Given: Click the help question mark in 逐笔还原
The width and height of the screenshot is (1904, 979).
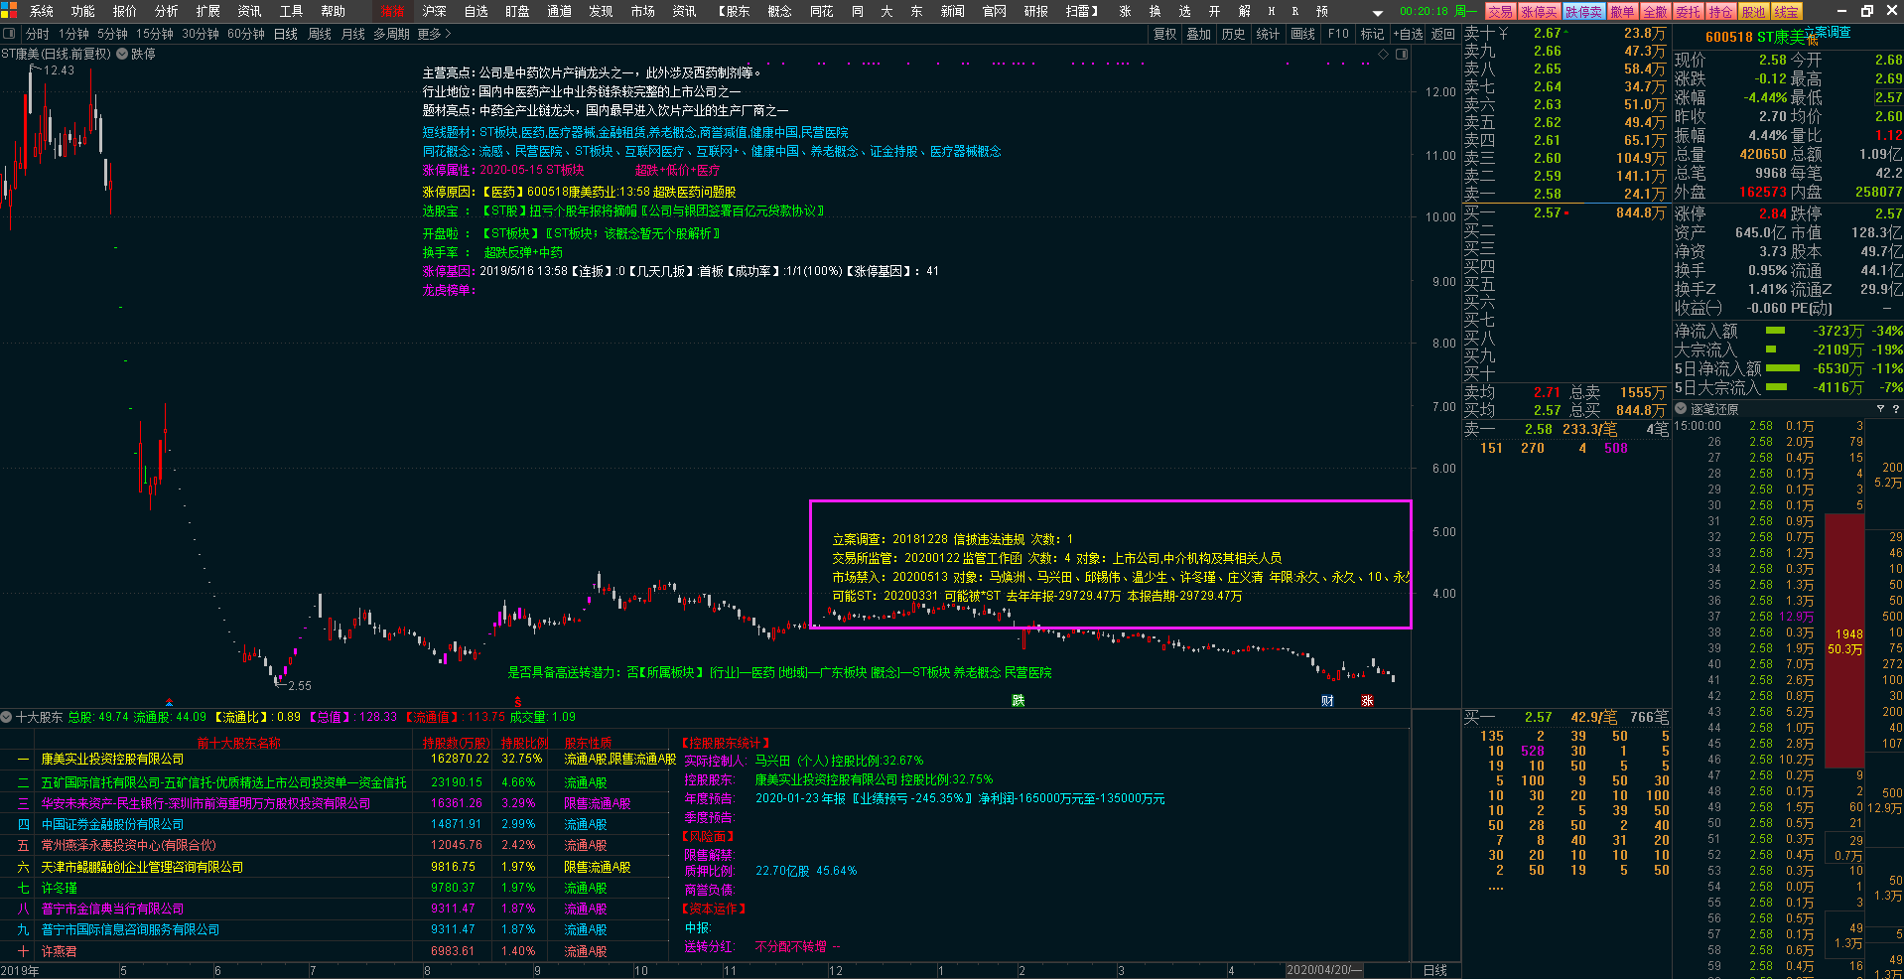Looking at the screenshot, I should click(x=1896, y=409).
